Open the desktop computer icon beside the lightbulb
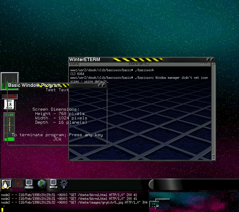 53,184
